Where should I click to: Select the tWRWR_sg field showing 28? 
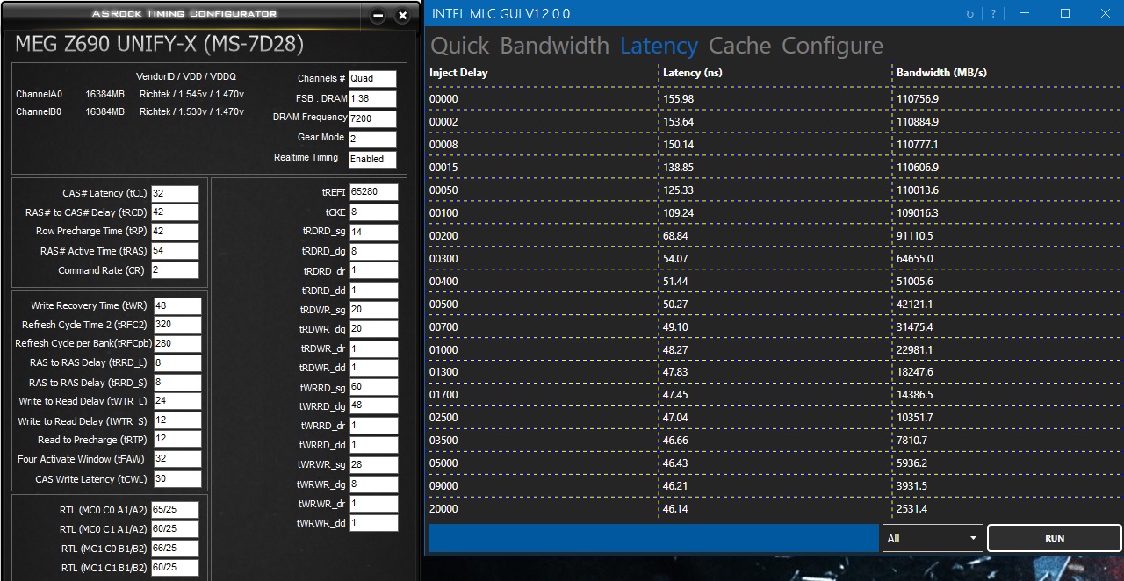[373, 464]
